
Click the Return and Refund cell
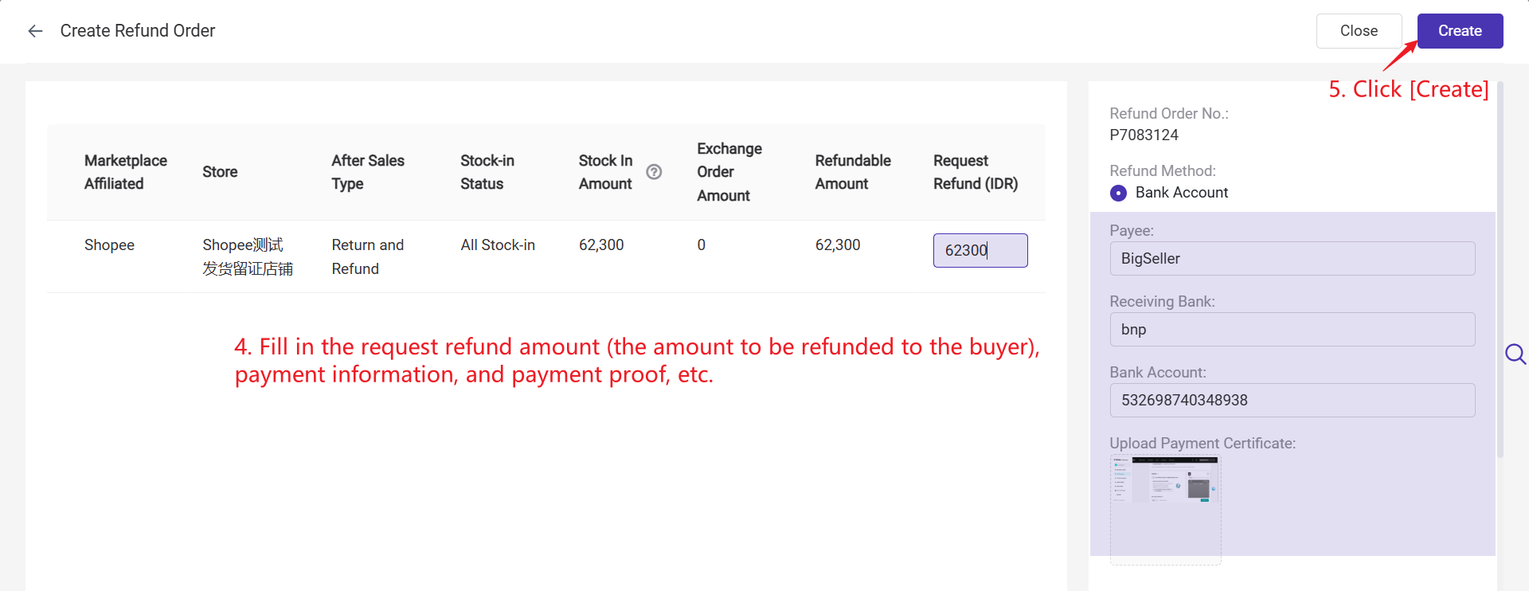367,256
